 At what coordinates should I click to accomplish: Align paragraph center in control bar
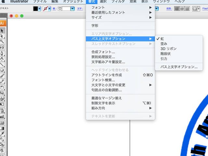(182, 9)
